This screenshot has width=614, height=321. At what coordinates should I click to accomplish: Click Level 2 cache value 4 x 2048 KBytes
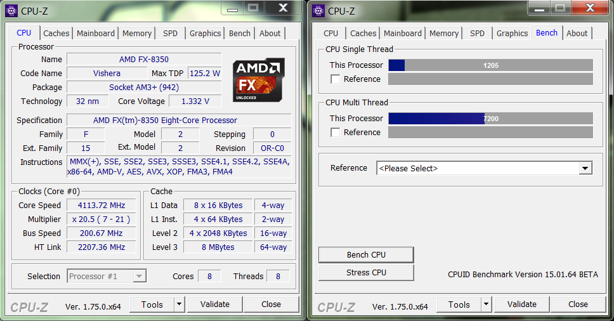pos(218,233)
